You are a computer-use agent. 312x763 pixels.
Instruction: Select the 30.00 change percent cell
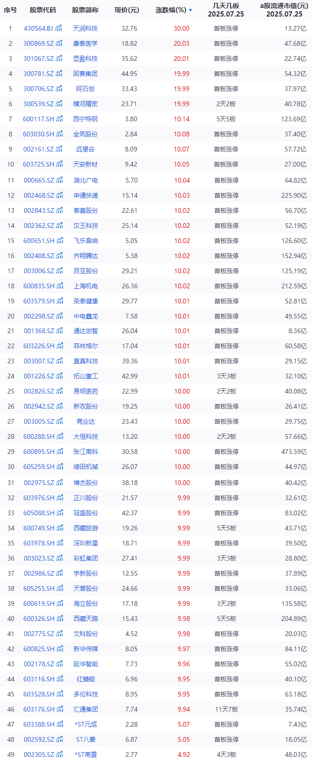pos(181,28)
